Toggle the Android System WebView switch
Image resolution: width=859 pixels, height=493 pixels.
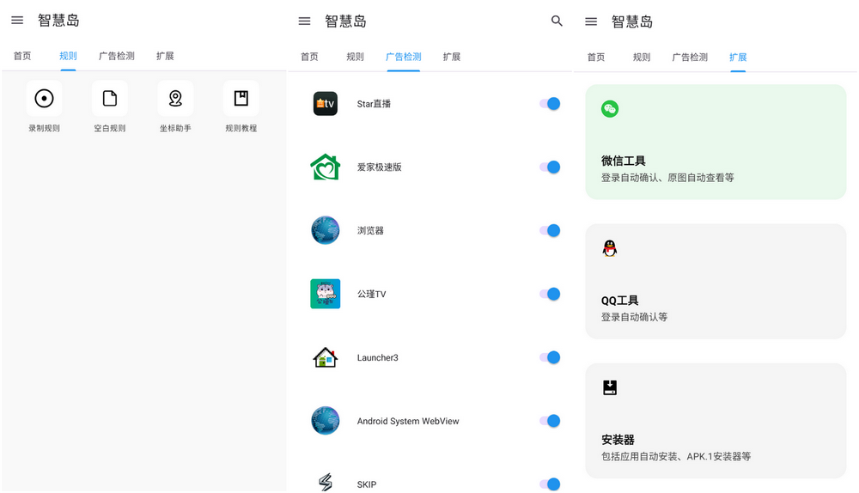[550, 421]
